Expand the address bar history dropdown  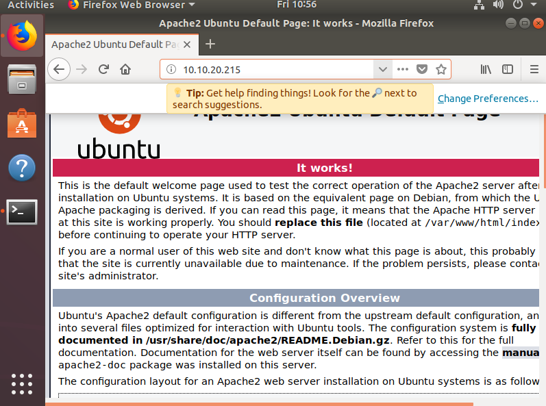click(383, 69)
